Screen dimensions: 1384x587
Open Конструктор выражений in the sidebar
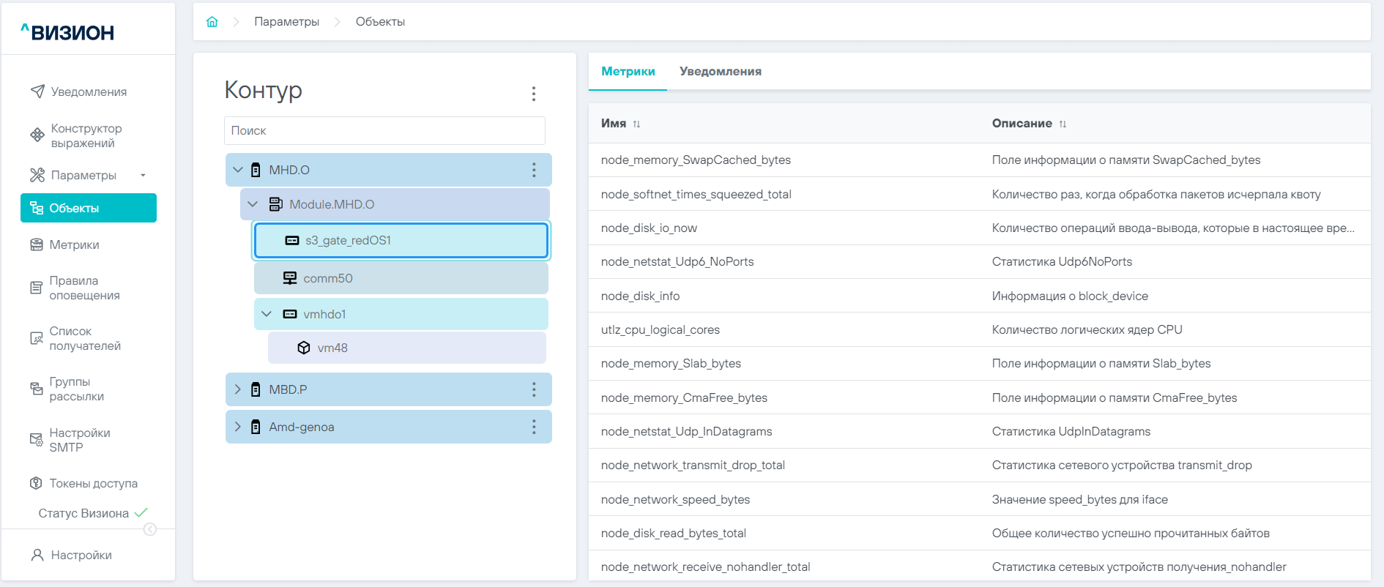click(86, 135)
